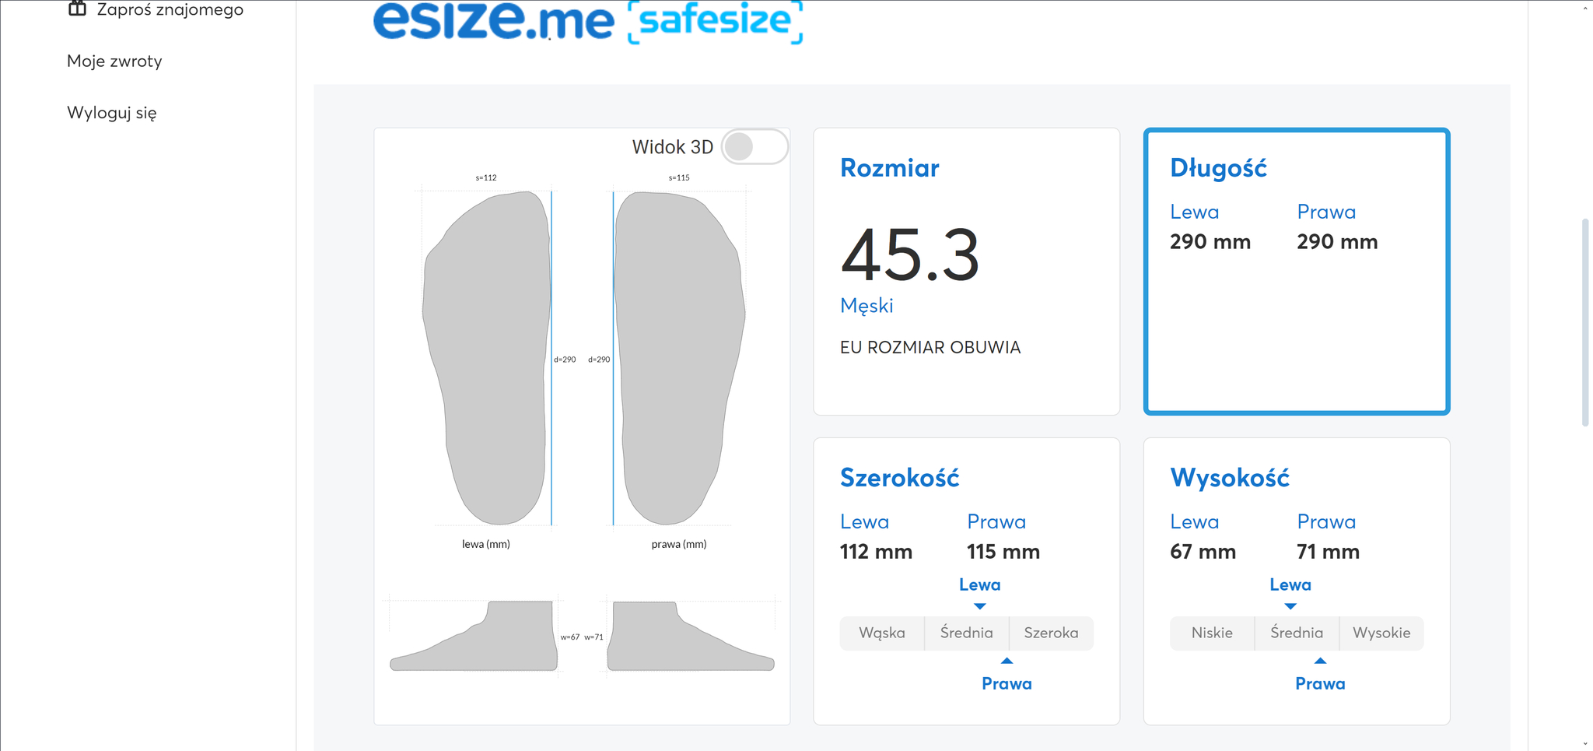This screenshot has height=751, width=1593.
Task: Click the page vertical scrollbar thumb
Action: [1585, 323]
